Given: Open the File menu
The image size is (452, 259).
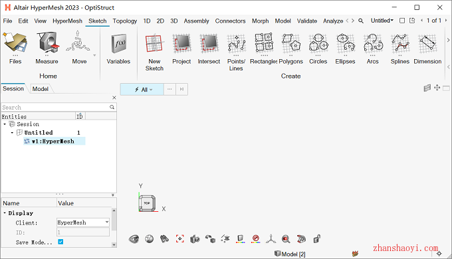Looking at the screenshot, I should coord(7,21).
